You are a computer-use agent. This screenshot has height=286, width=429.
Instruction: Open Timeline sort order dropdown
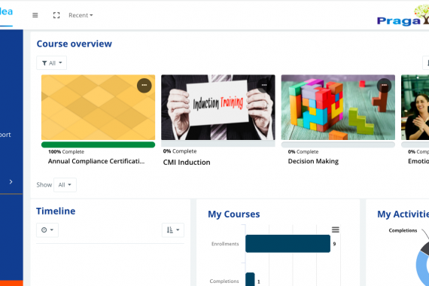point(173,230)
